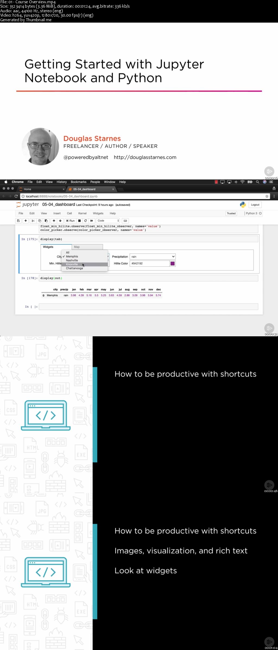
Task: Open Jupyter's Widgets menu
Action: click(98, 213)
